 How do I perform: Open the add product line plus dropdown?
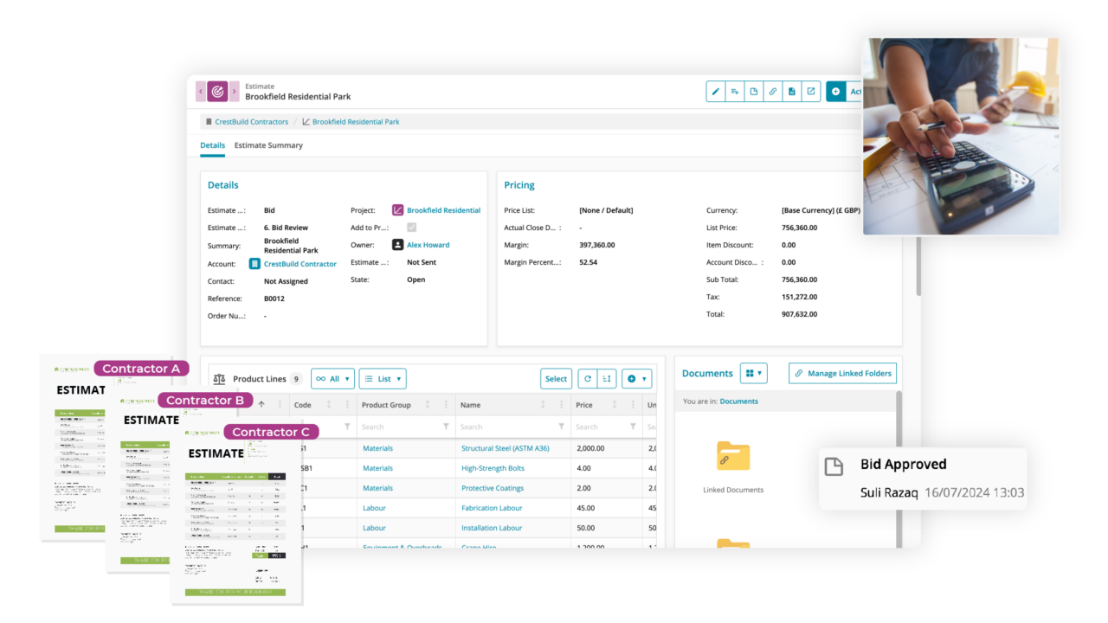click(x=637, y=379)
